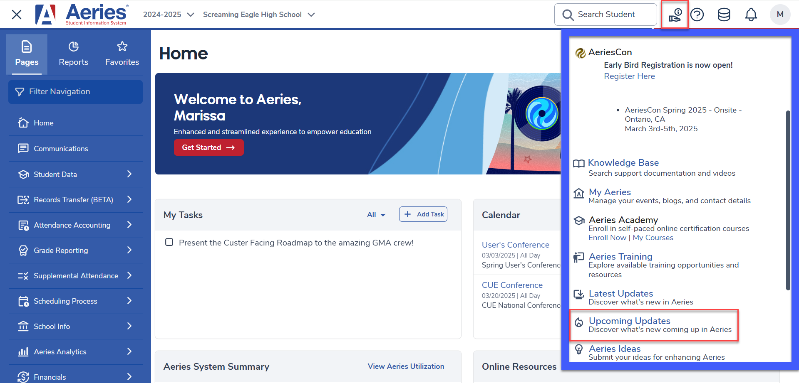Open the Aeries Ideas link
Screen dimensions: 799x383
tap(615, 349)
